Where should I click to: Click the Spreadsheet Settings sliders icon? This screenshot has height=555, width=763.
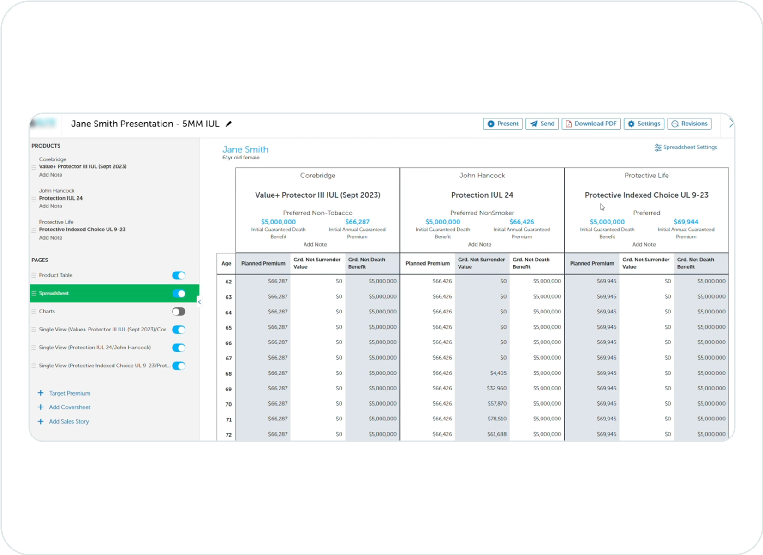[658, 148]
